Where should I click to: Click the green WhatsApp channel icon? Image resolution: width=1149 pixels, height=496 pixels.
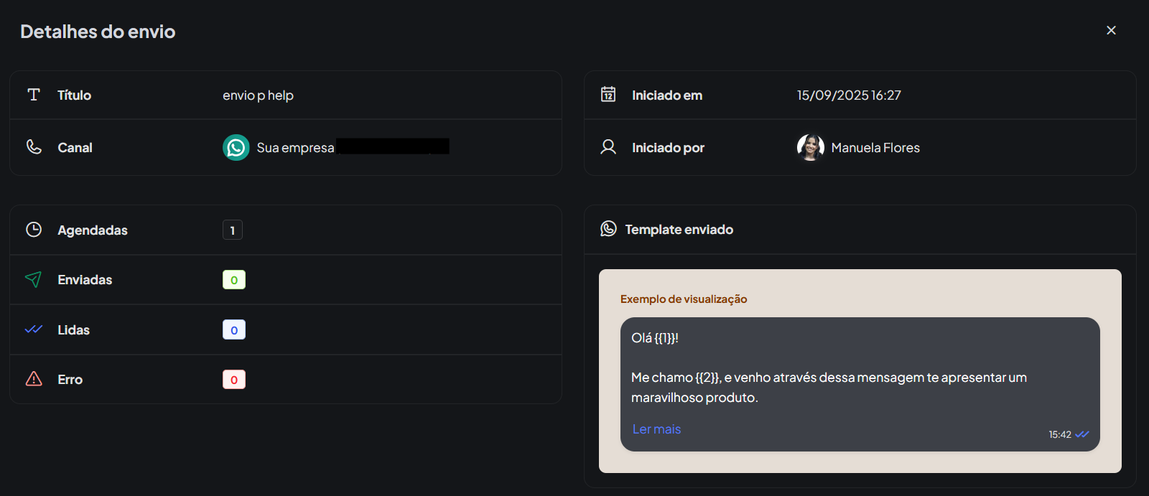coord(236,147)
